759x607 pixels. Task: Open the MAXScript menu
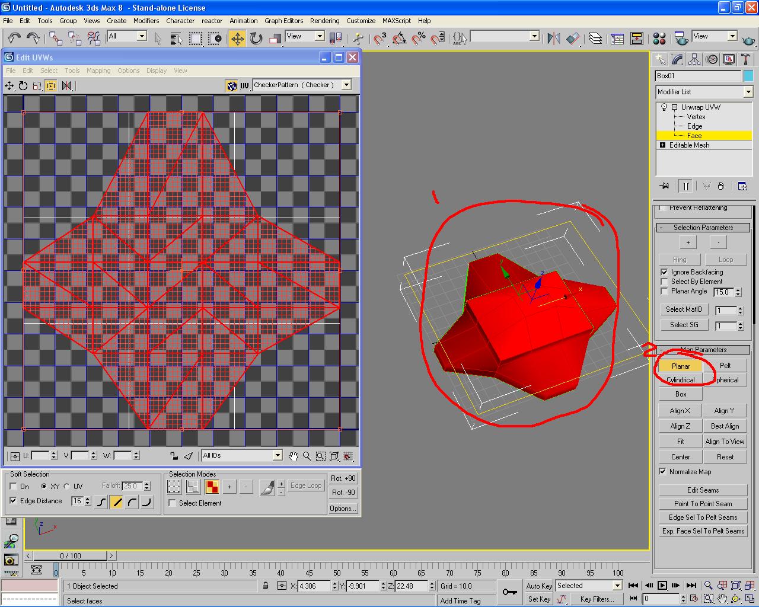(x=397, y=21)
